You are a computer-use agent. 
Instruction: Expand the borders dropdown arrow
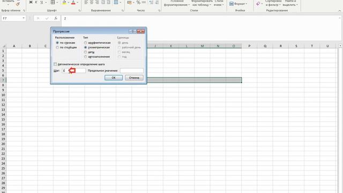pyautogui.click(x=57, y=3)
